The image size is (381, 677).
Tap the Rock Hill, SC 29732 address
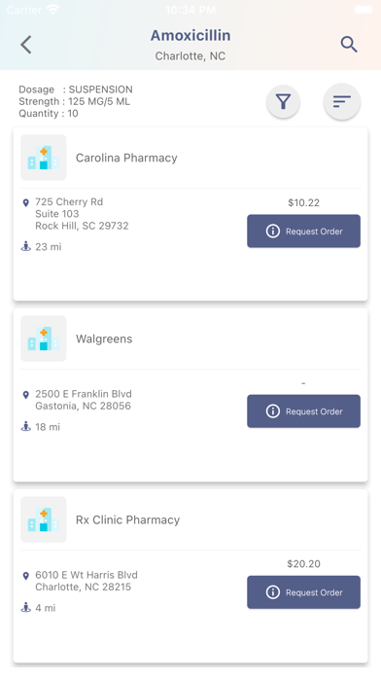coord(82,226)
